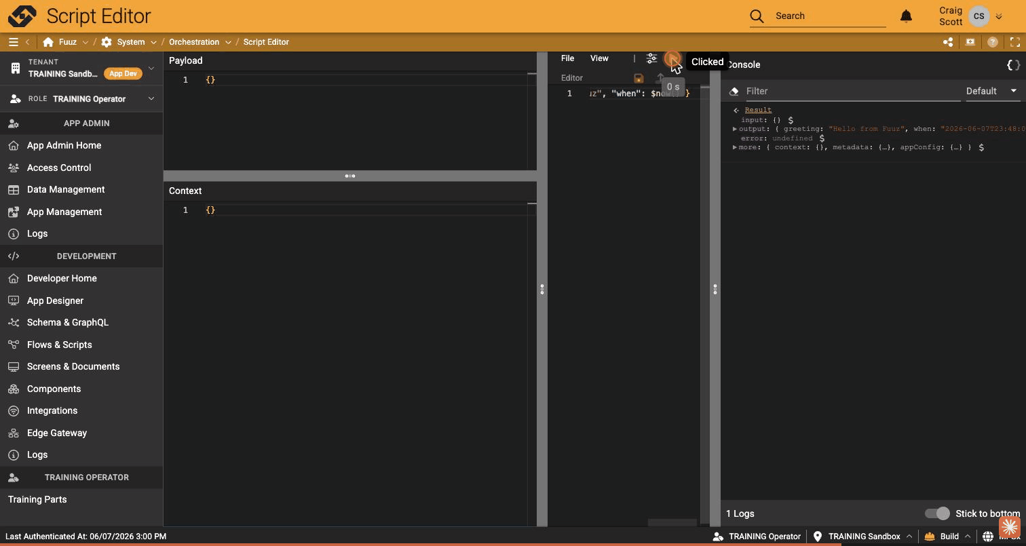1026x546 pixels.
Task: Enter fullscreen mode via expand icon
Action: [1015, 42]
